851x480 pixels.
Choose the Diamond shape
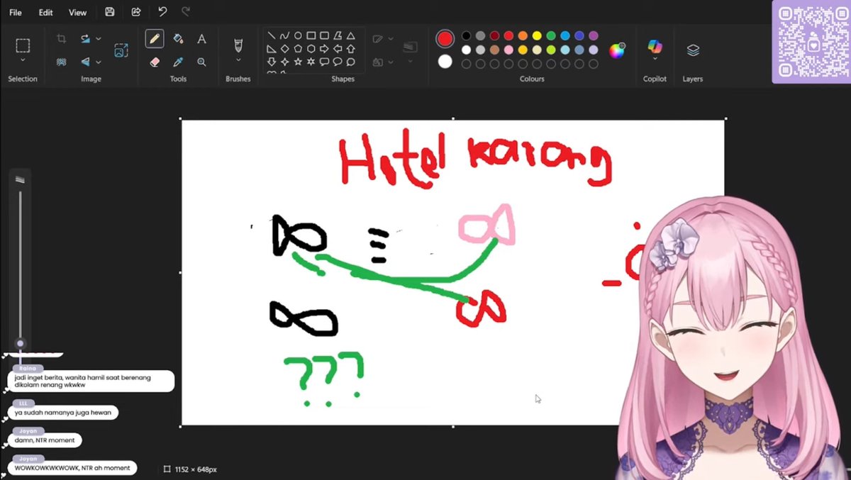[x=284, y=49]
